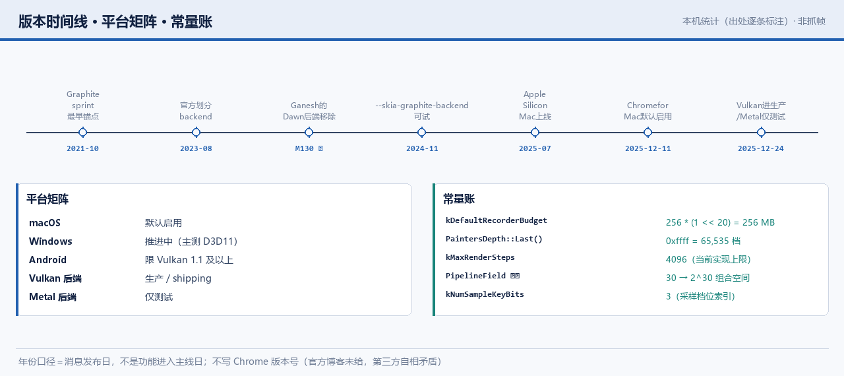
Task: Click the 2025-07 date label
Action: coord(535,148)
